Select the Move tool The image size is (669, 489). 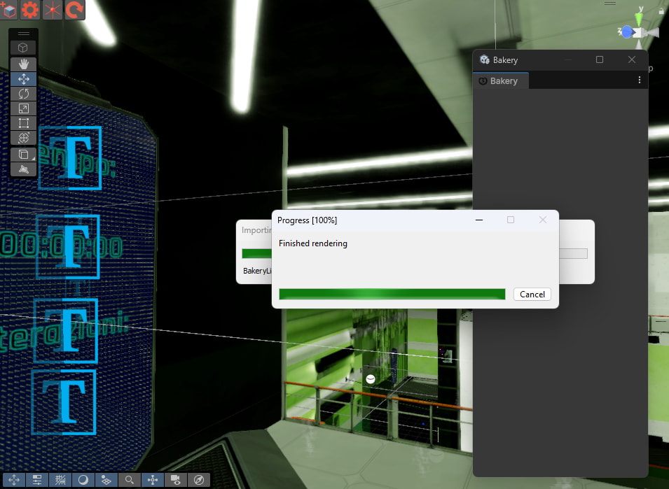click(23, 79)
